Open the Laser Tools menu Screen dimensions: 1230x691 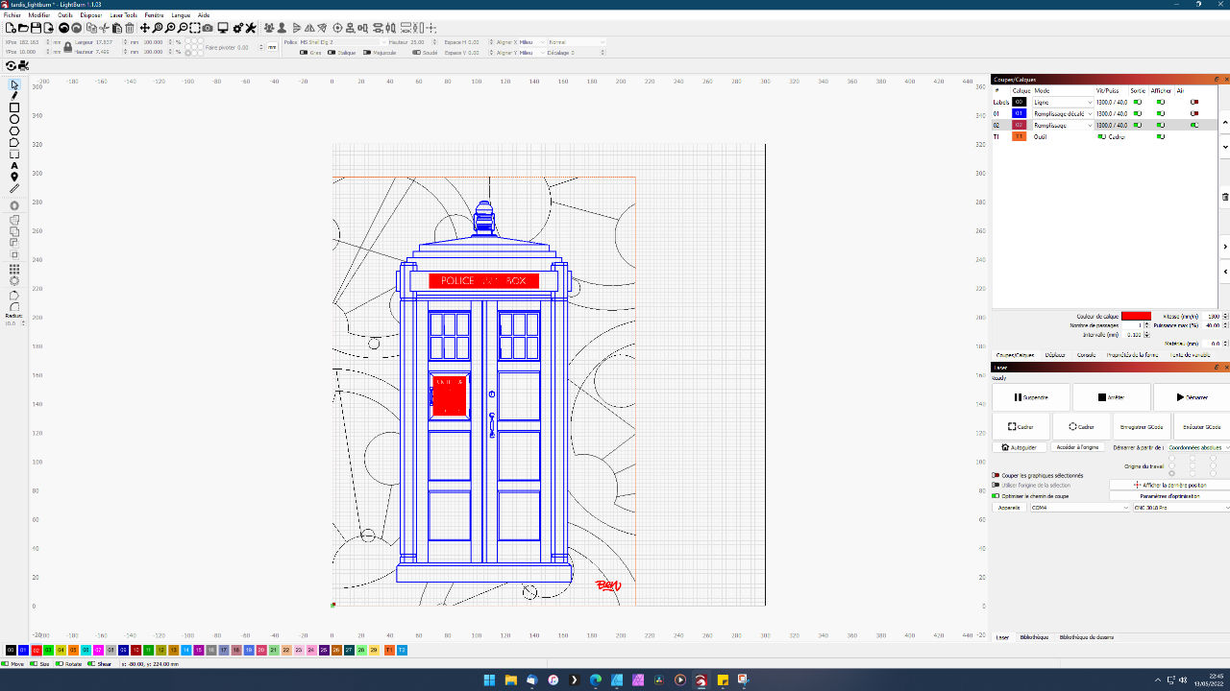123,15
